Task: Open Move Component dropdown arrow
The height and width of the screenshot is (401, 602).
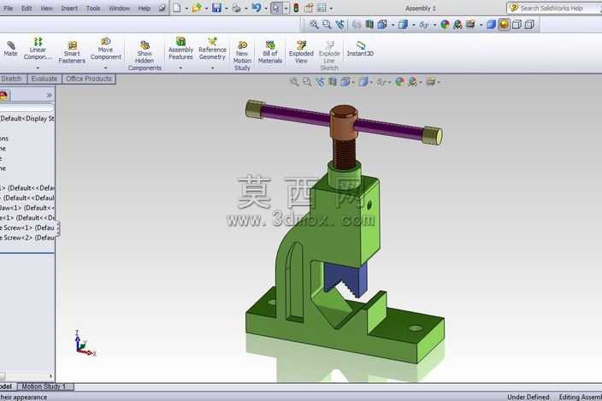Action: (105, 68)
